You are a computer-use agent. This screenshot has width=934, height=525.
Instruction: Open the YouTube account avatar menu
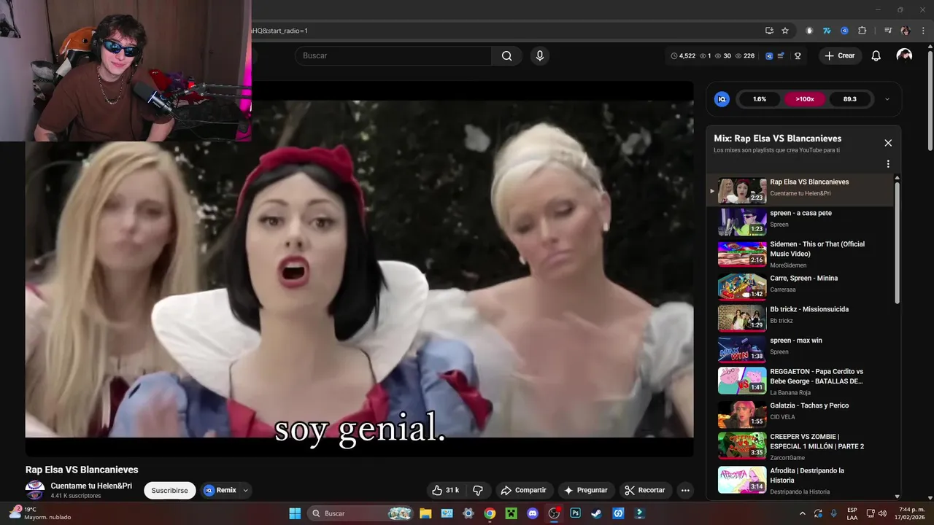pos(904,55)
